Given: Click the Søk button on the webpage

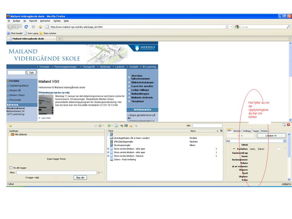Looking at the screenshot, I should 31,73.
